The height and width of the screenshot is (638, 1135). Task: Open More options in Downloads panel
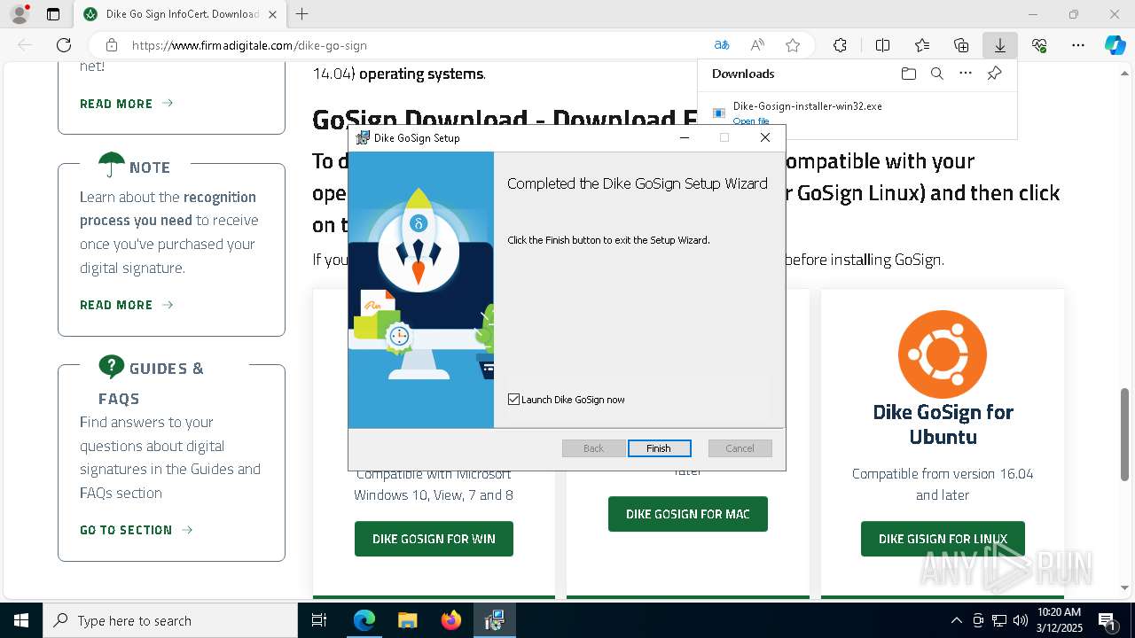pyautogui.click(x=966, y=74)
